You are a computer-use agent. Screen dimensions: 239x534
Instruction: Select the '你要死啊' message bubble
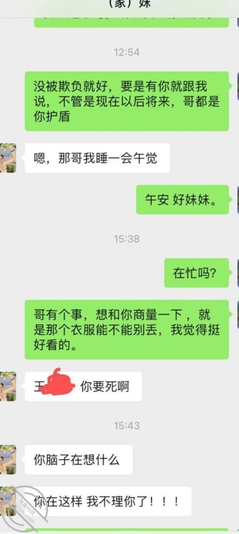(83, 386)
